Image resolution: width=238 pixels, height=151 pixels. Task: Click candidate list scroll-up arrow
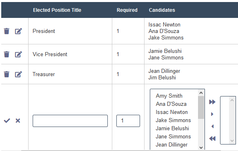[201, 93]
